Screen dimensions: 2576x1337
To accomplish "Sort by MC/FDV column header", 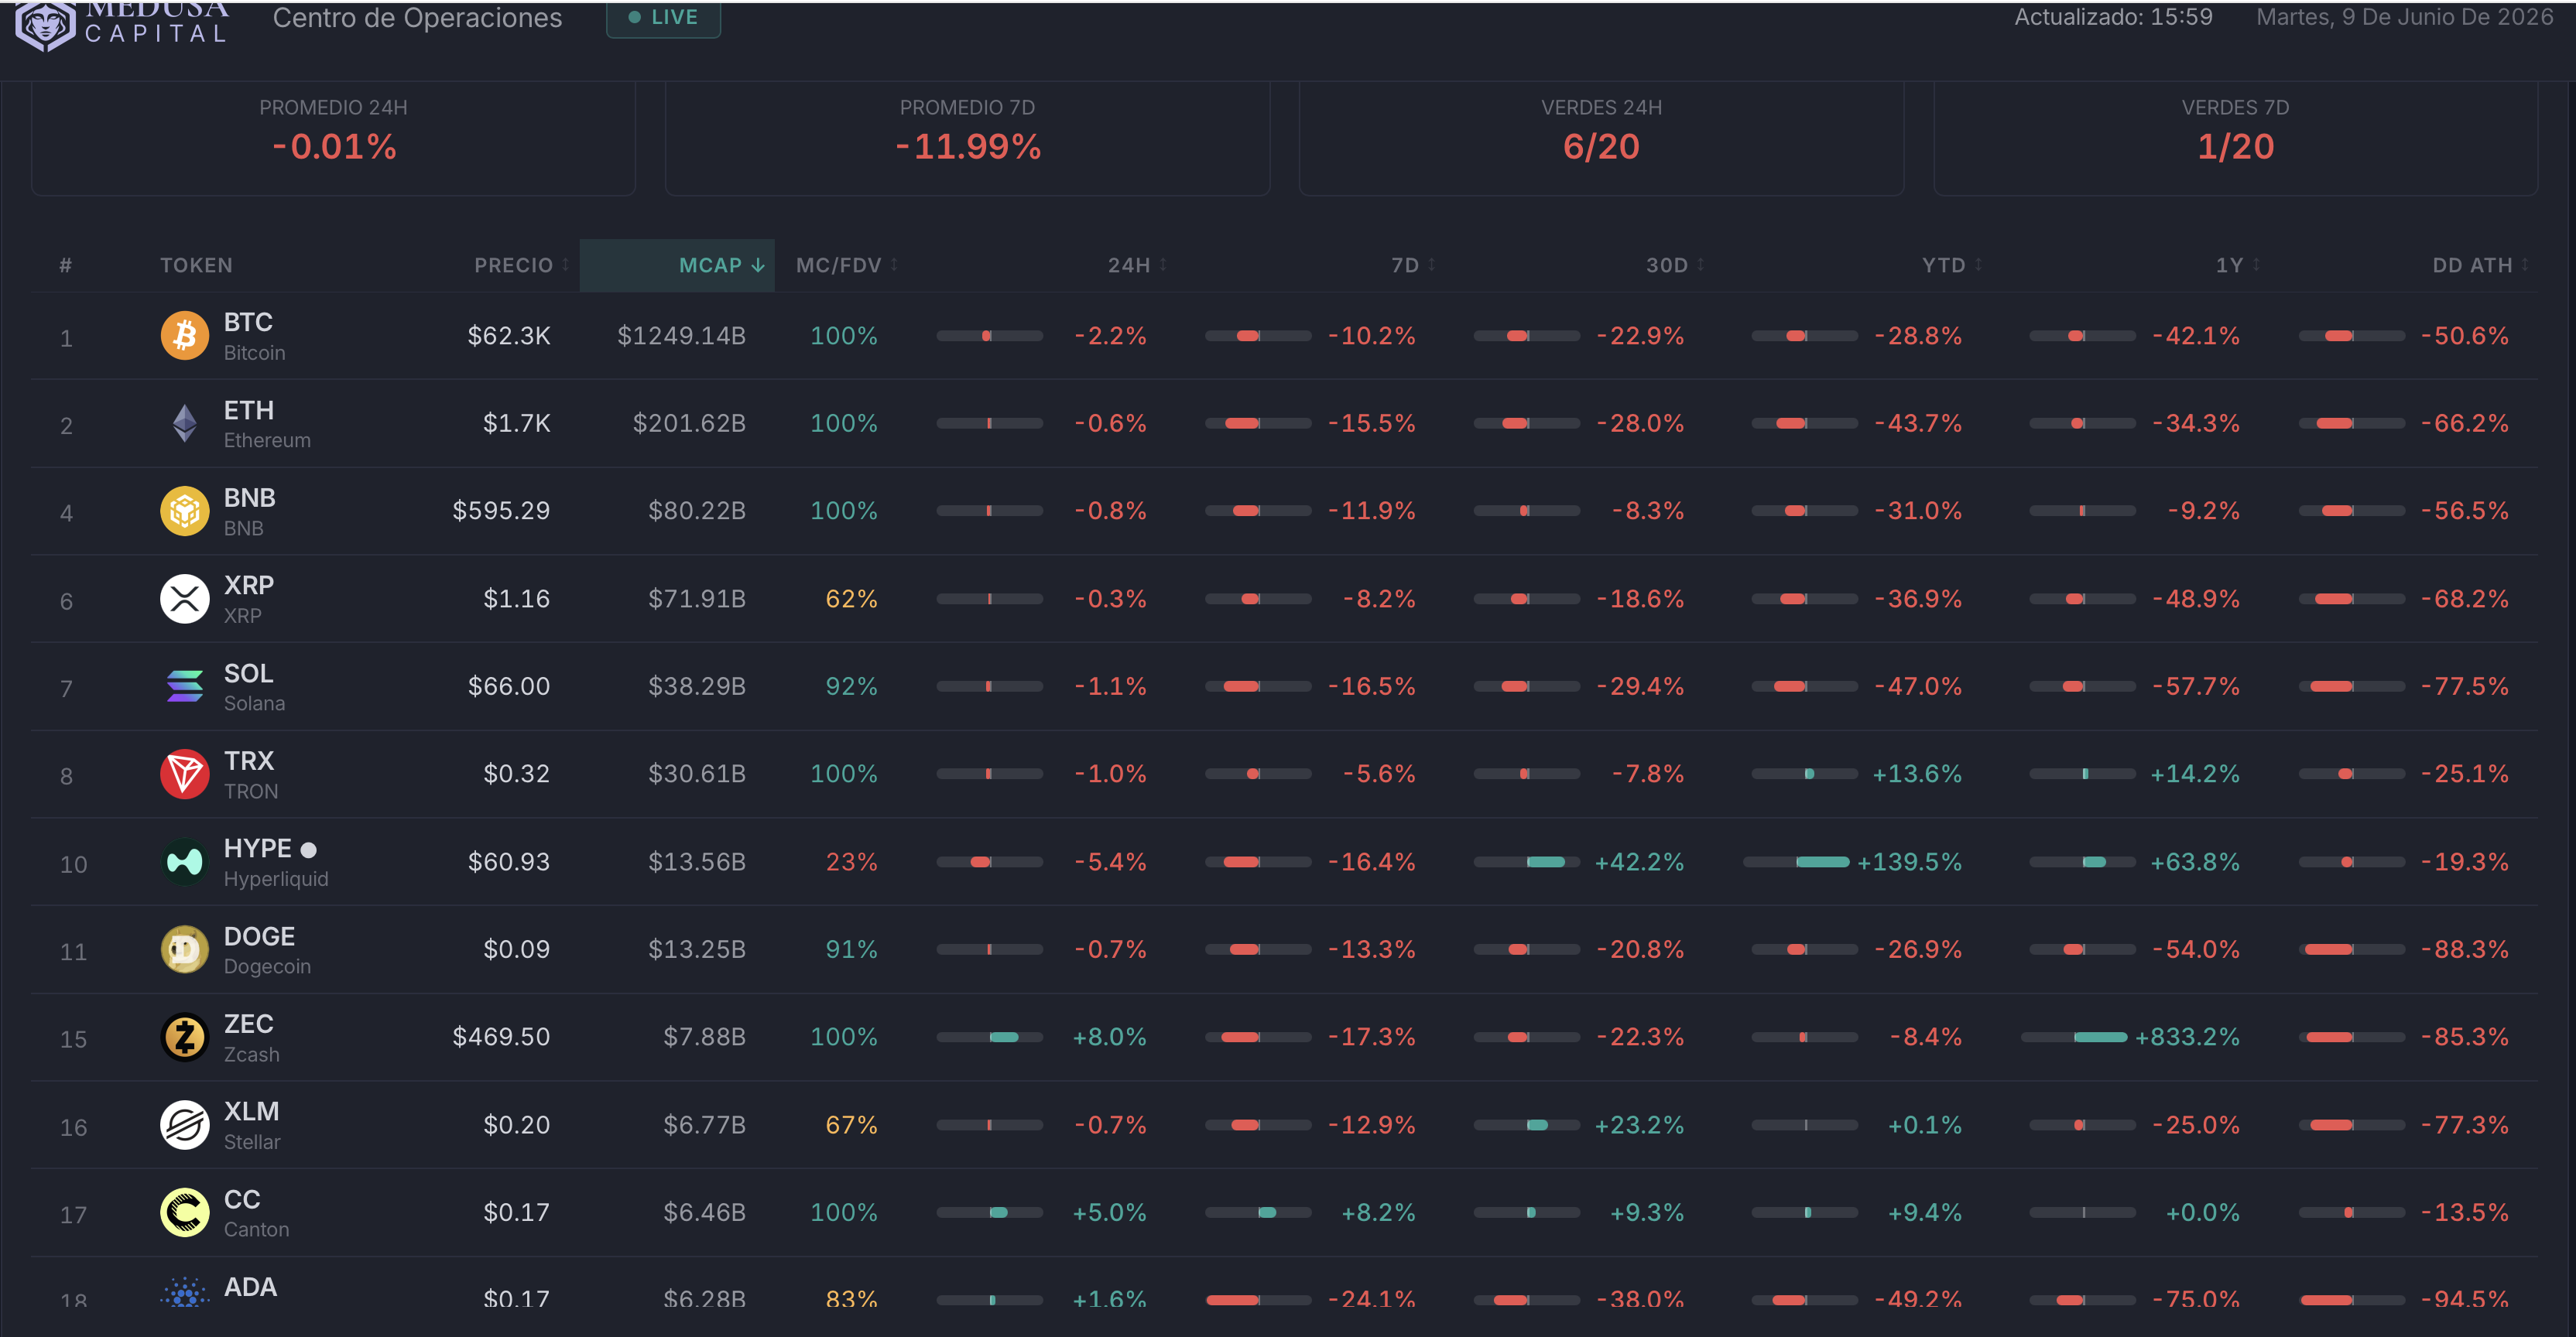I will point(846,265).
